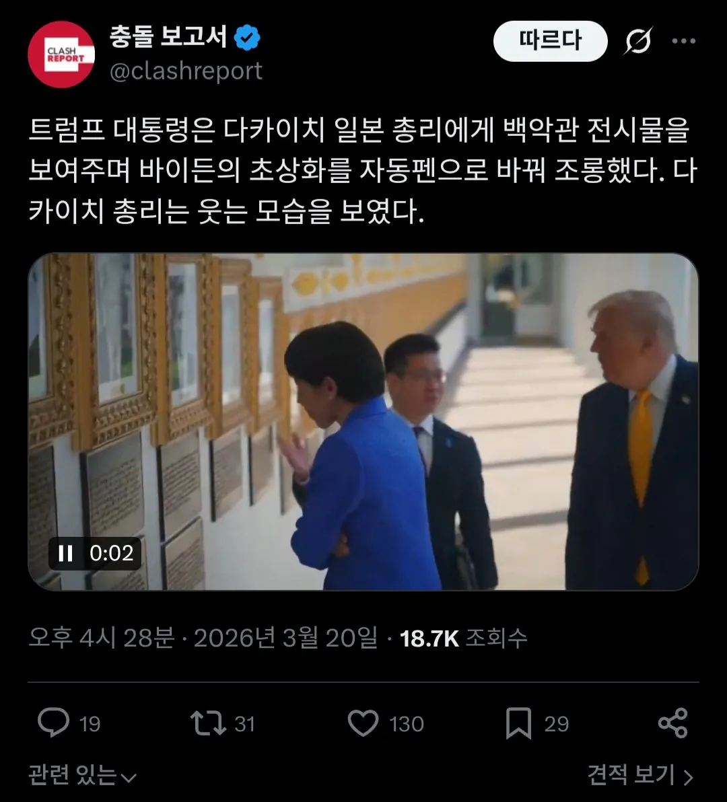Bookmark the post with the bookmark icon
The height and width of the screenshot is (802, 727).
[x=518, y=723]
